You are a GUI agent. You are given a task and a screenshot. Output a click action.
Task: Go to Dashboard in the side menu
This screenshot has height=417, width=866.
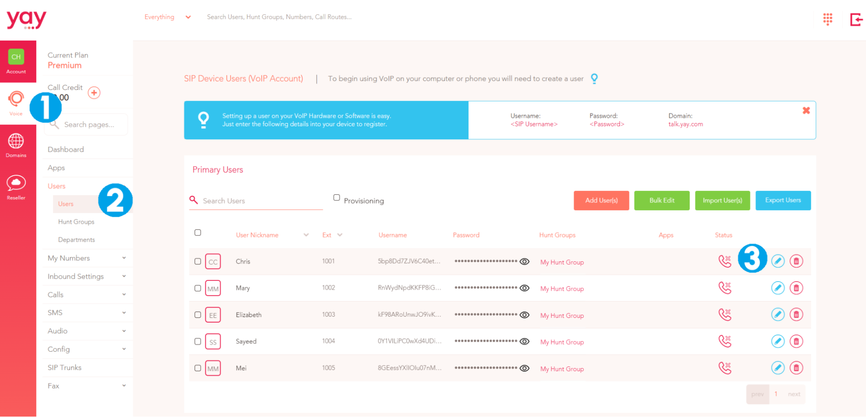pyautogui.click(x=66, y=149)
